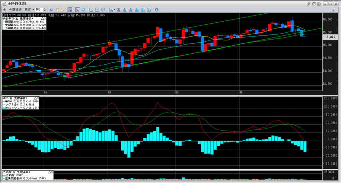Click the 出来高:13572 legend entry
This screenshot has width=341, height=183.
[13, 175]
